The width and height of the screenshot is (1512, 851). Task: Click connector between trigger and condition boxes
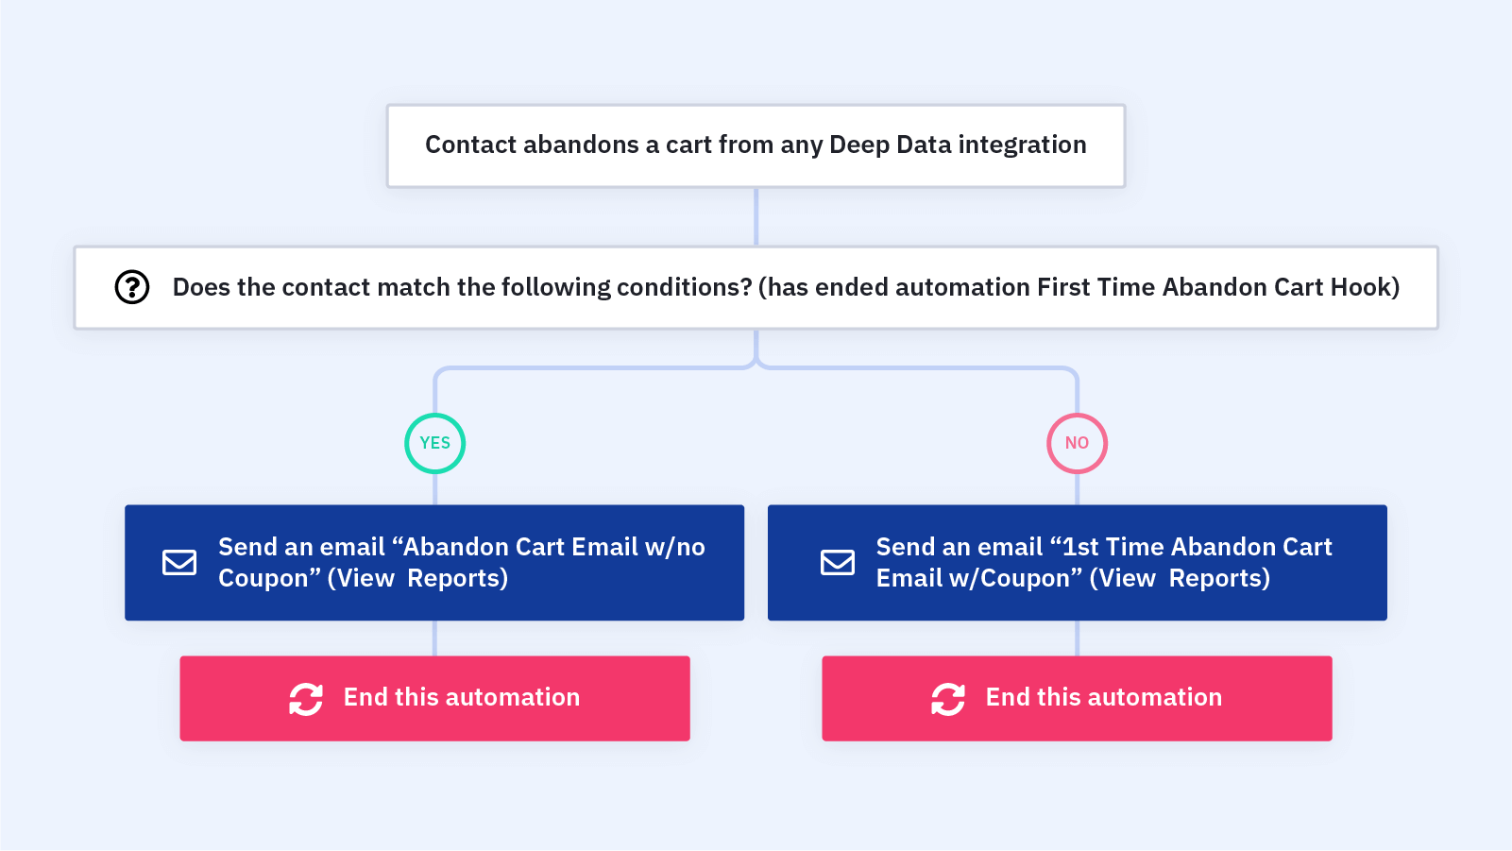pyautogui.click(x=756, y=217)
